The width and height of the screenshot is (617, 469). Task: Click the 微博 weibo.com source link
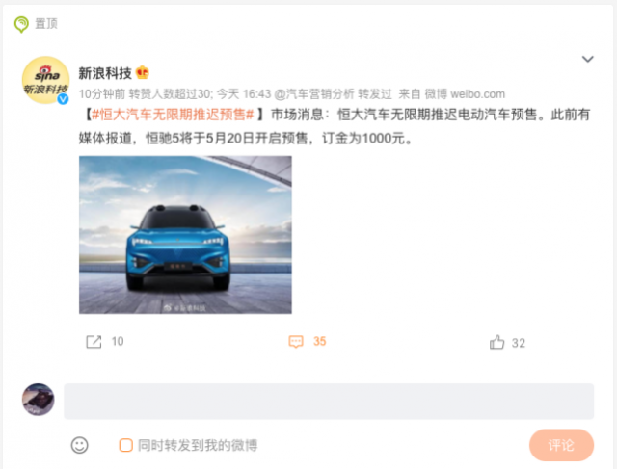[465, 94]
